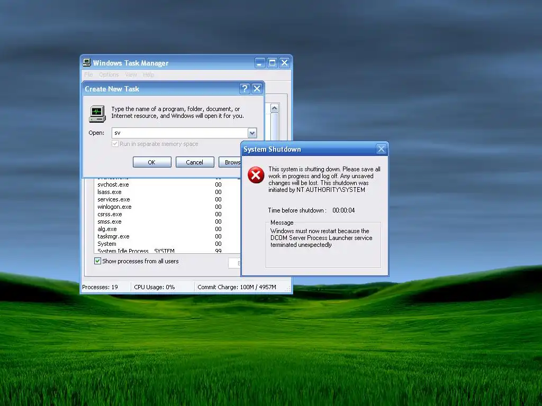Select the csrss.exe process row
The height and width of the screenshot is (406, 542).
[168, 215]
